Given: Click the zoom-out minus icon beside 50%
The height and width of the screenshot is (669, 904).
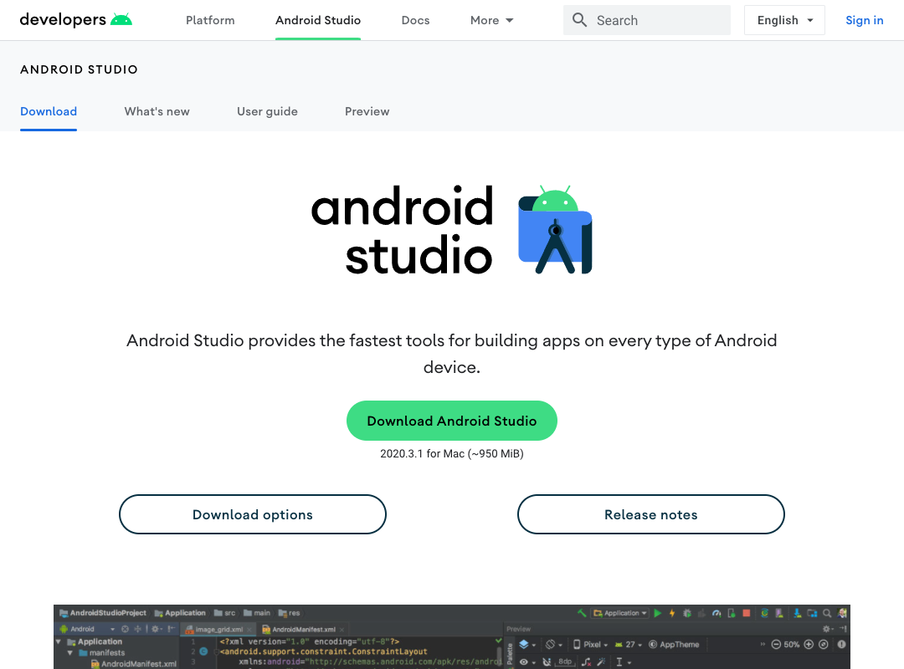Looking at the screenshot, I should pos(776,644).
